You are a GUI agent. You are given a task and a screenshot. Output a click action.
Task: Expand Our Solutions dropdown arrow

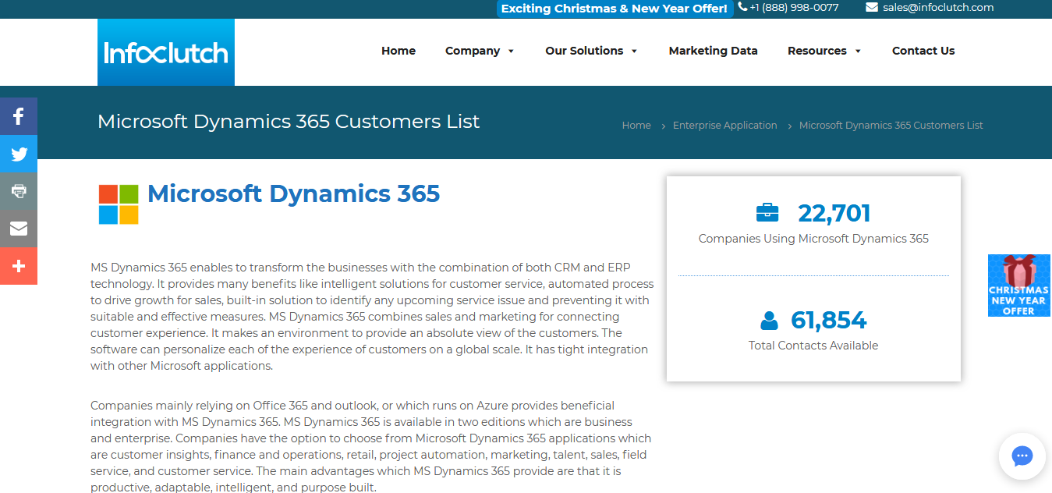[x=634, y=51]
